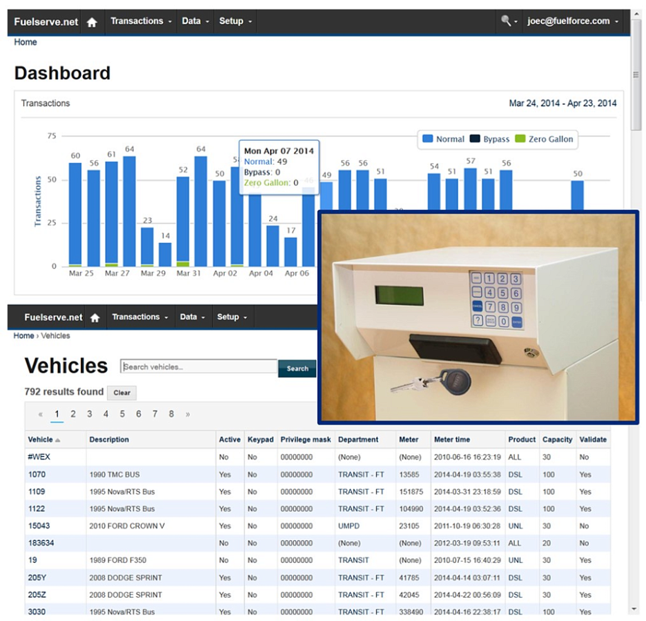Expand the top Transactions dropdown menu
The image size is (646, 621).
click(x=141, y=21)
